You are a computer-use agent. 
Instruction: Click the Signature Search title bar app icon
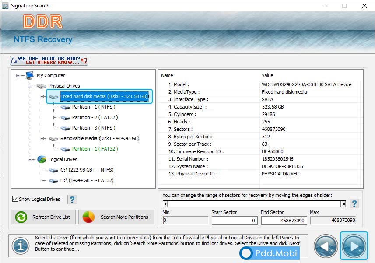tap(5, 6)
